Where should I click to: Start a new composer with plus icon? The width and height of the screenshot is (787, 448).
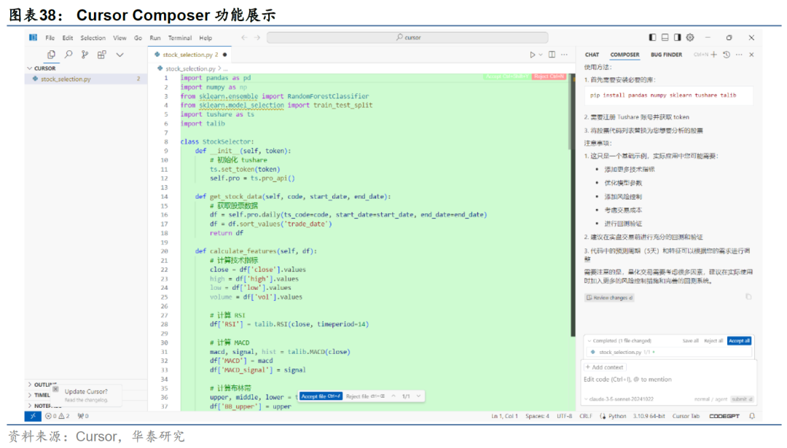pyautogui.click(x=714, y=55)
